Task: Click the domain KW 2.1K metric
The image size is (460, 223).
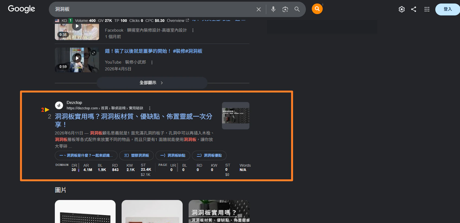Action: tap(131, 168)
